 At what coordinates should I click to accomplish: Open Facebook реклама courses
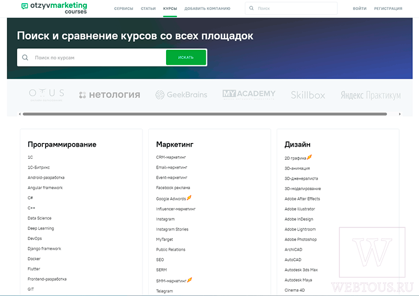click(x=173, y=188)
